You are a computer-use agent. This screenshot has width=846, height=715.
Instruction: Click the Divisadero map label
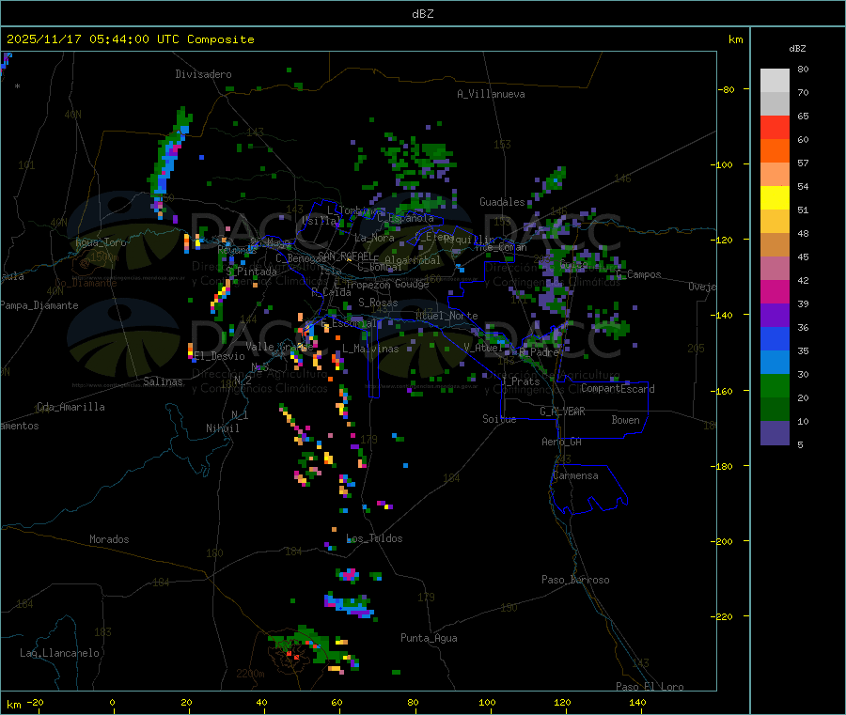click(x=203, y=74)
